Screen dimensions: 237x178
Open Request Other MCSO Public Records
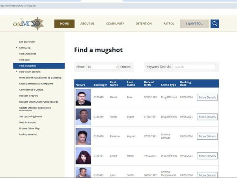pos(39,102)
